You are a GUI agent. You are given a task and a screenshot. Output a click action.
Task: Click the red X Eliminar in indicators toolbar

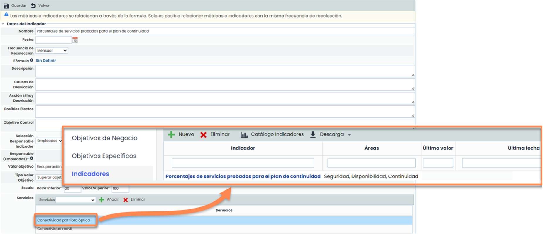[203, 135]
